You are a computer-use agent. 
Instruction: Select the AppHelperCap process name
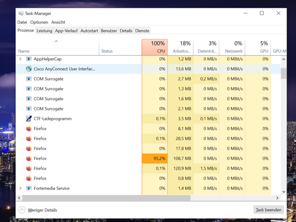pyautogui.click(x=48, y=59)
